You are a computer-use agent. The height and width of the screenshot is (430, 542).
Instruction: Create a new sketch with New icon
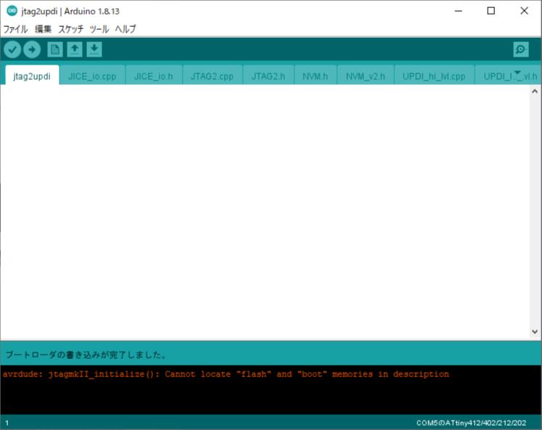click(x=55, y=49)
